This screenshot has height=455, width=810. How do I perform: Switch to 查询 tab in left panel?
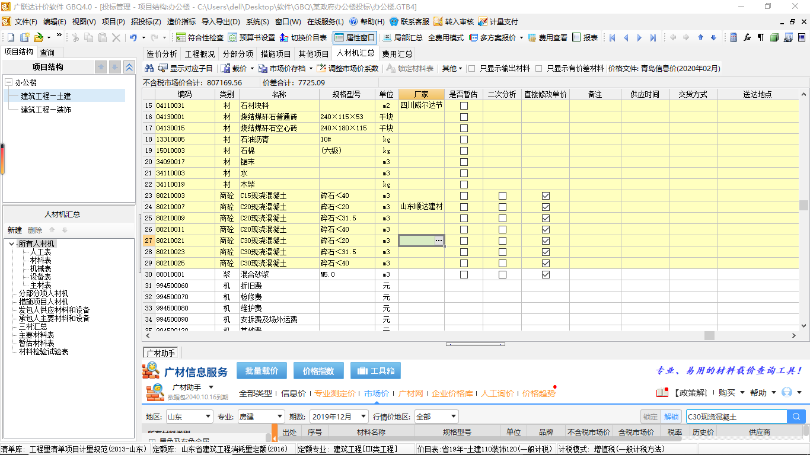click(x=47, y=53)
